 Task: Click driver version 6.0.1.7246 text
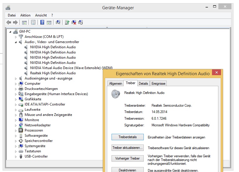click(x=159, y=119)
